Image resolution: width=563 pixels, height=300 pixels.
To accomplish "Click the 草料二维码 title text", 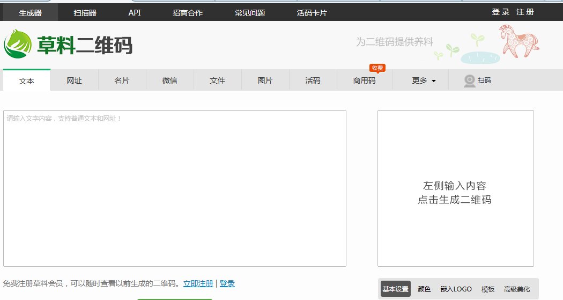I will click(85, 45).
